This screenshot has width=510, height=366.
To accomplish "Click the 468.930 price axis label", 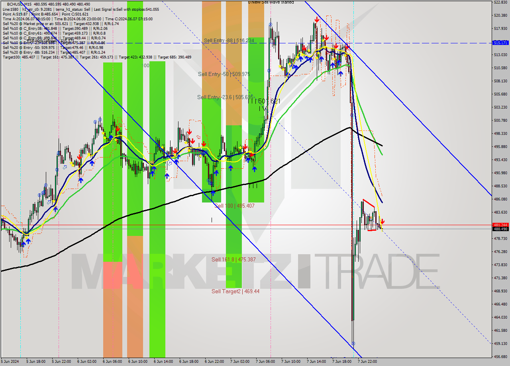I will 500,291.
